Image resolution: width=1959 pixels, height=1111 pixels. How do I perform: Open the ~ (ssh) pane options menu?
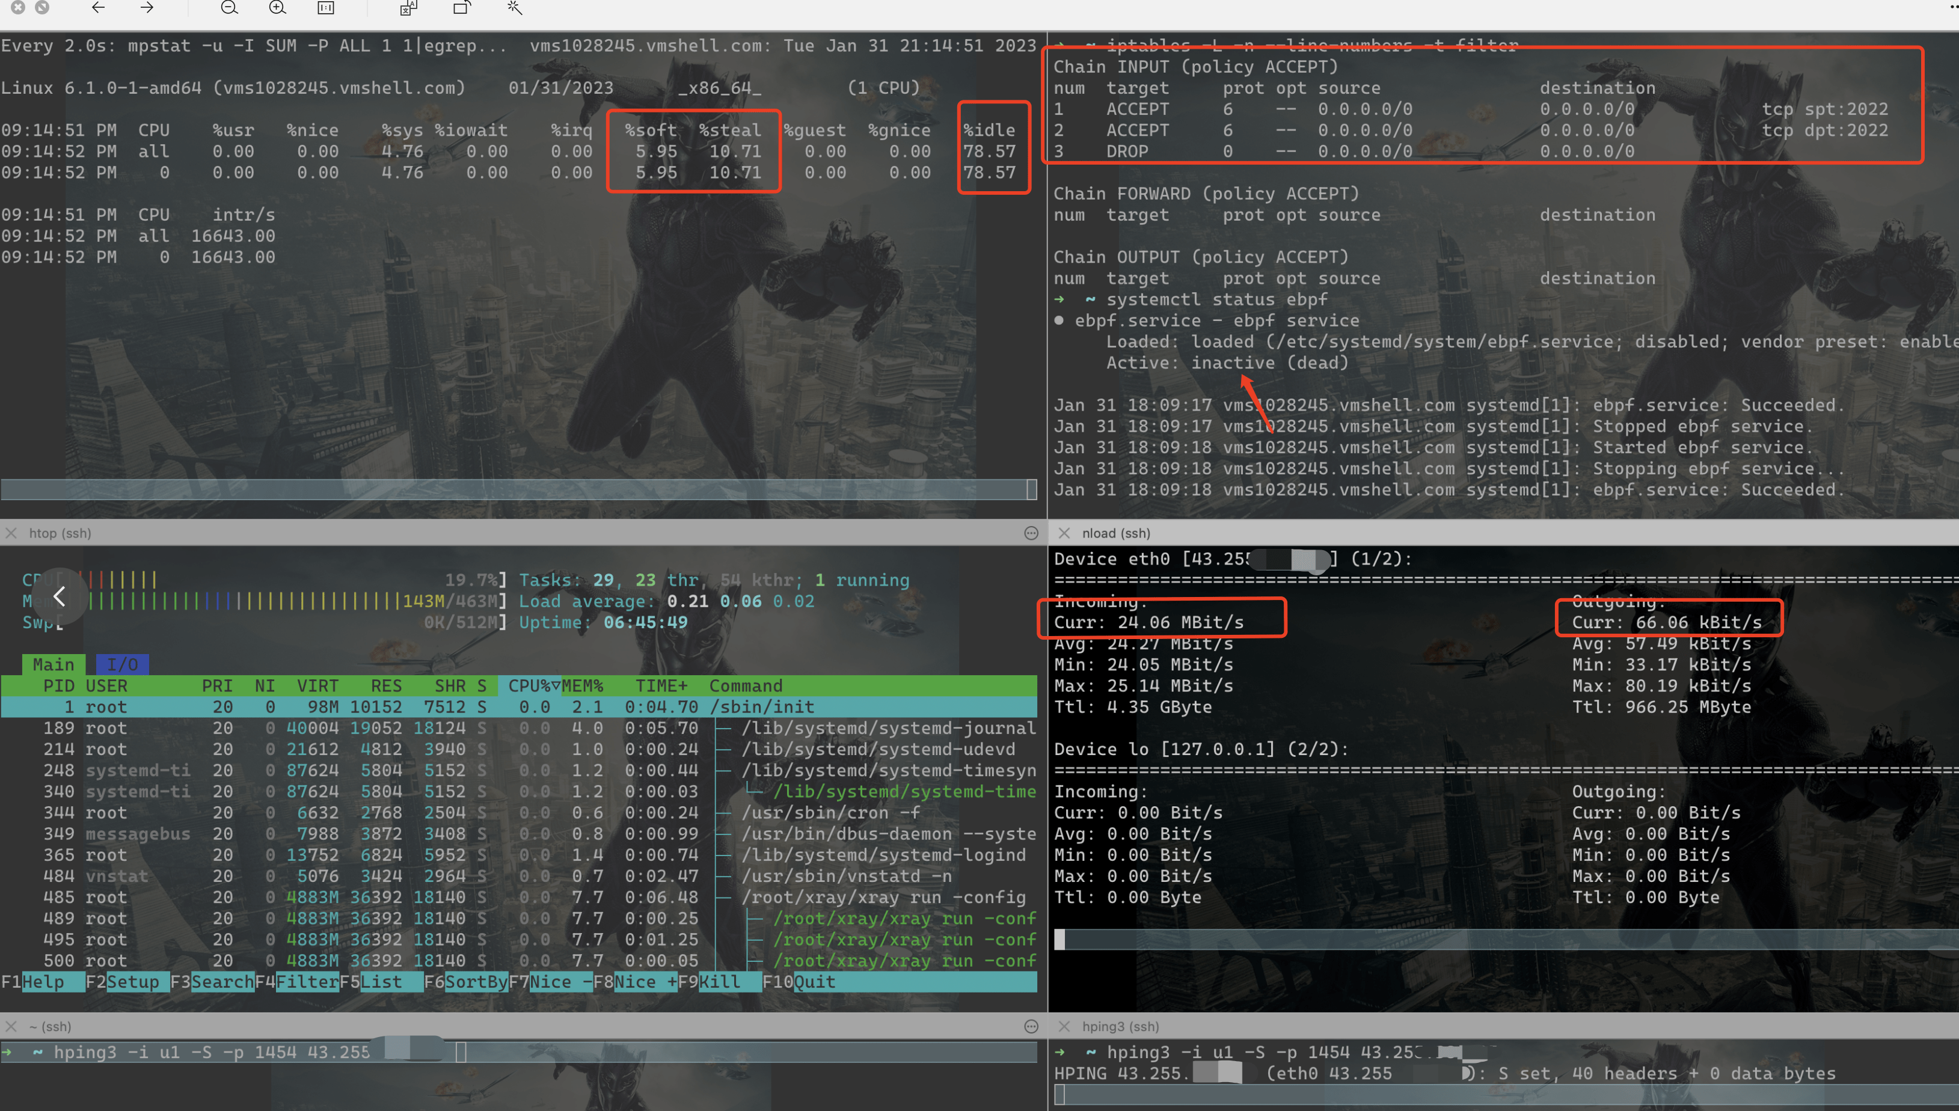[1031, 1026]
